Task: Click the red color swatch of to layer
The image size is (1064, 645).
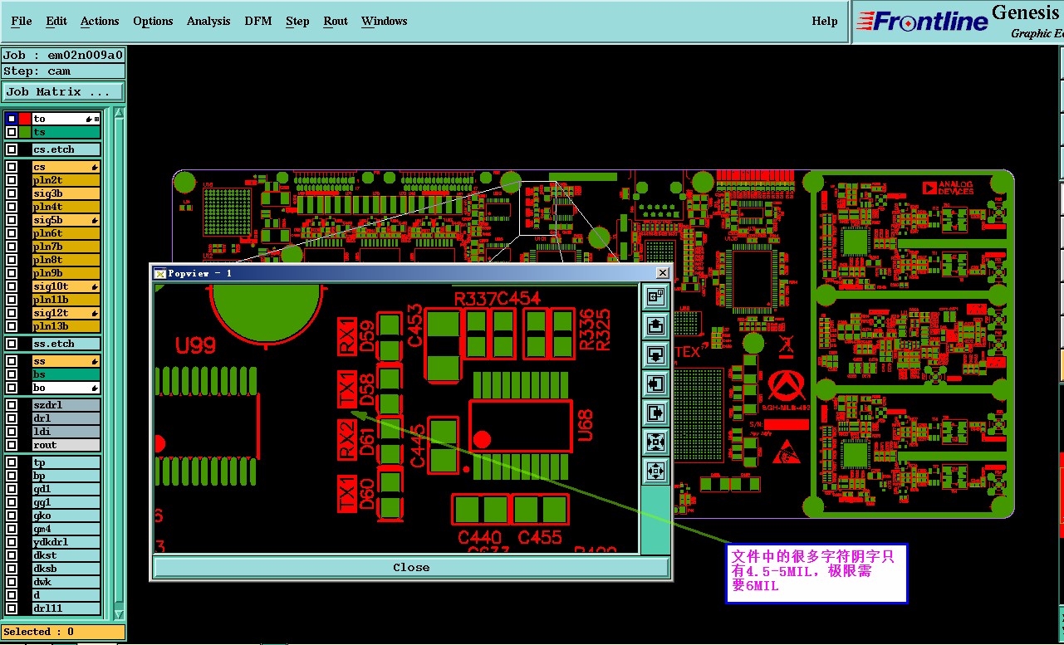Action: pyautogui.click(x=25, y=119)
